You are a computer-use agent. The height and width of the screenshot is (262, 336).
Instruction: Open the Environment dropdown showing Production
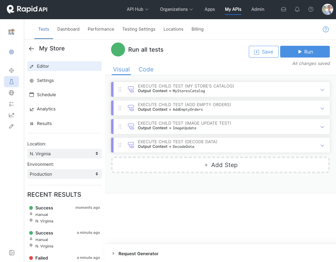click(65, 174)
